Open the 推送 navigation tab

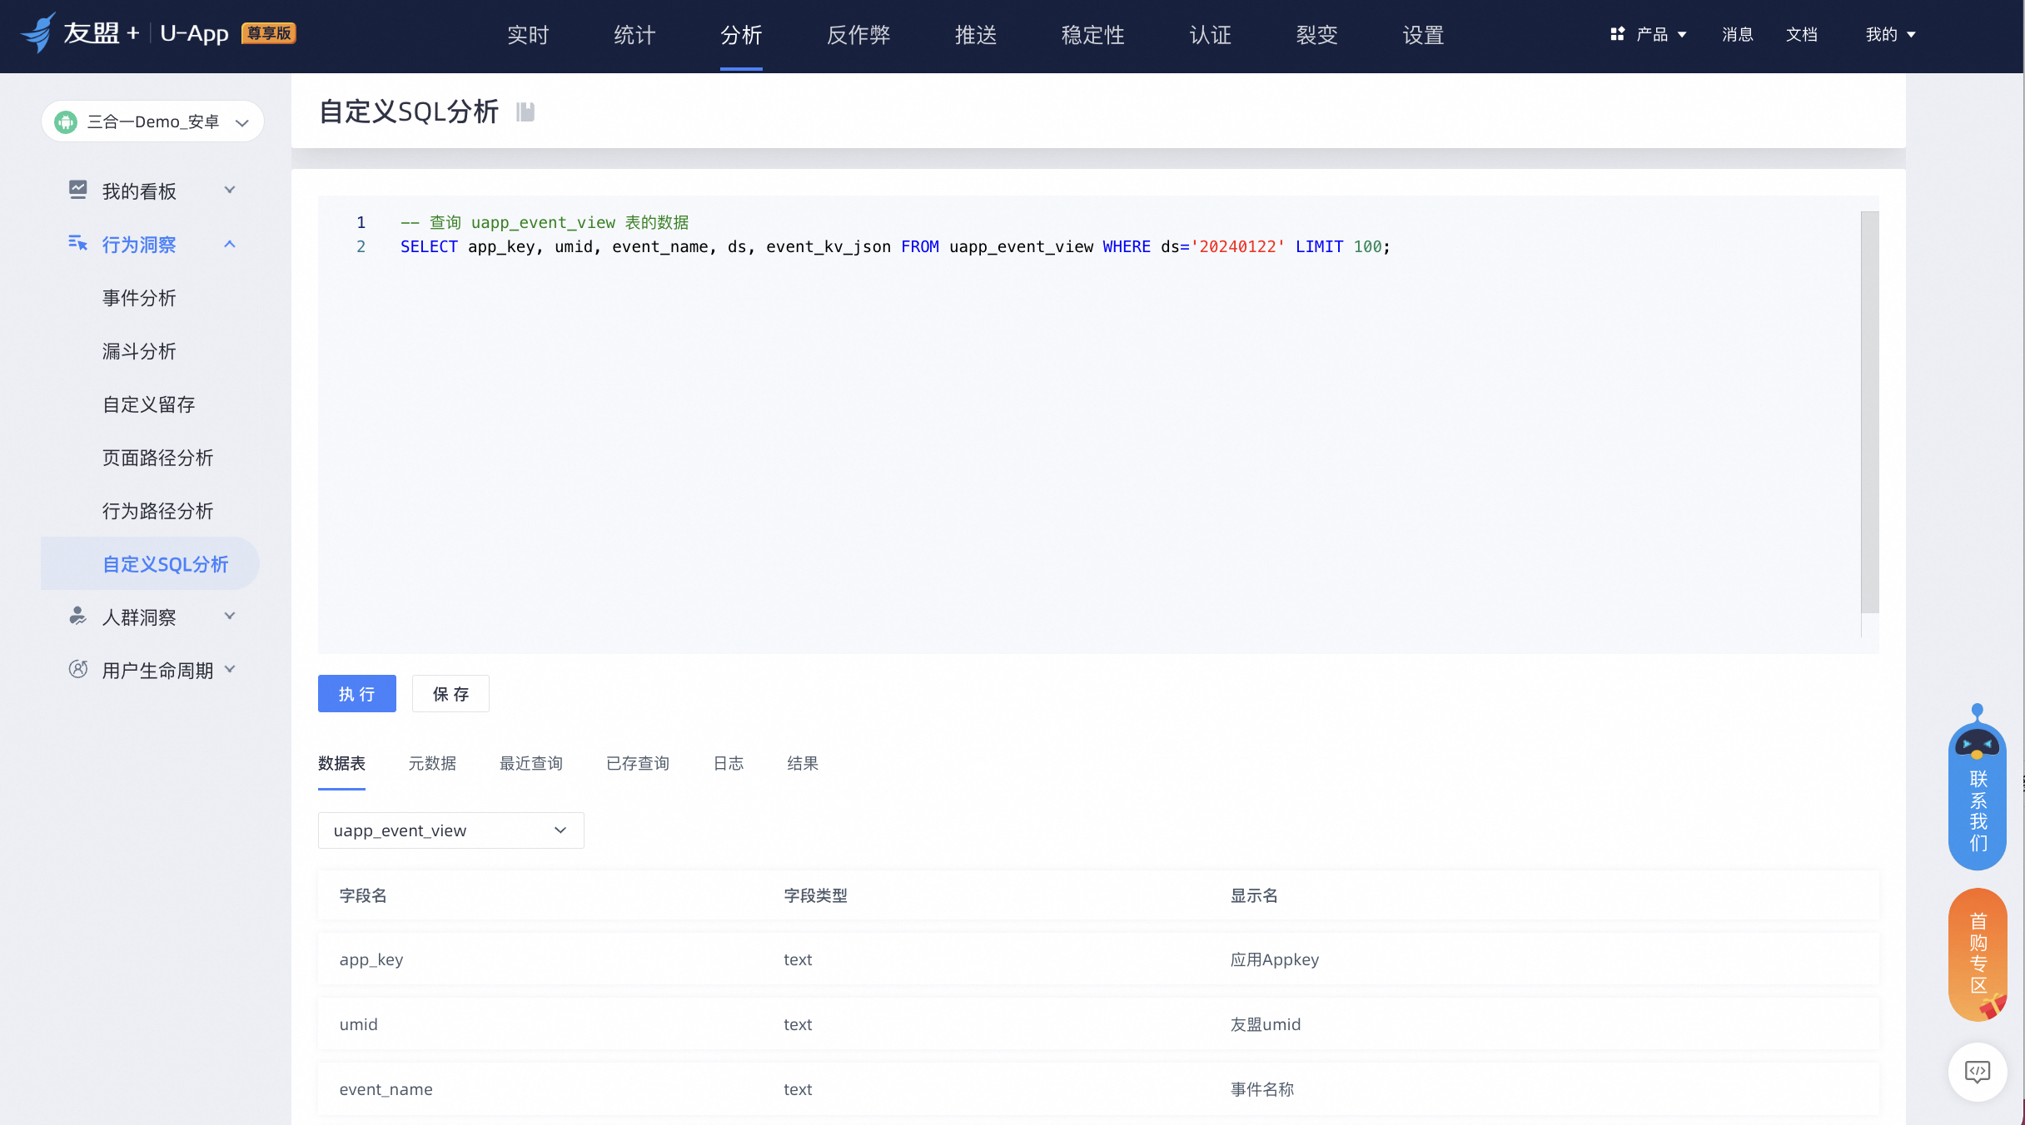(x=976, y=35)
